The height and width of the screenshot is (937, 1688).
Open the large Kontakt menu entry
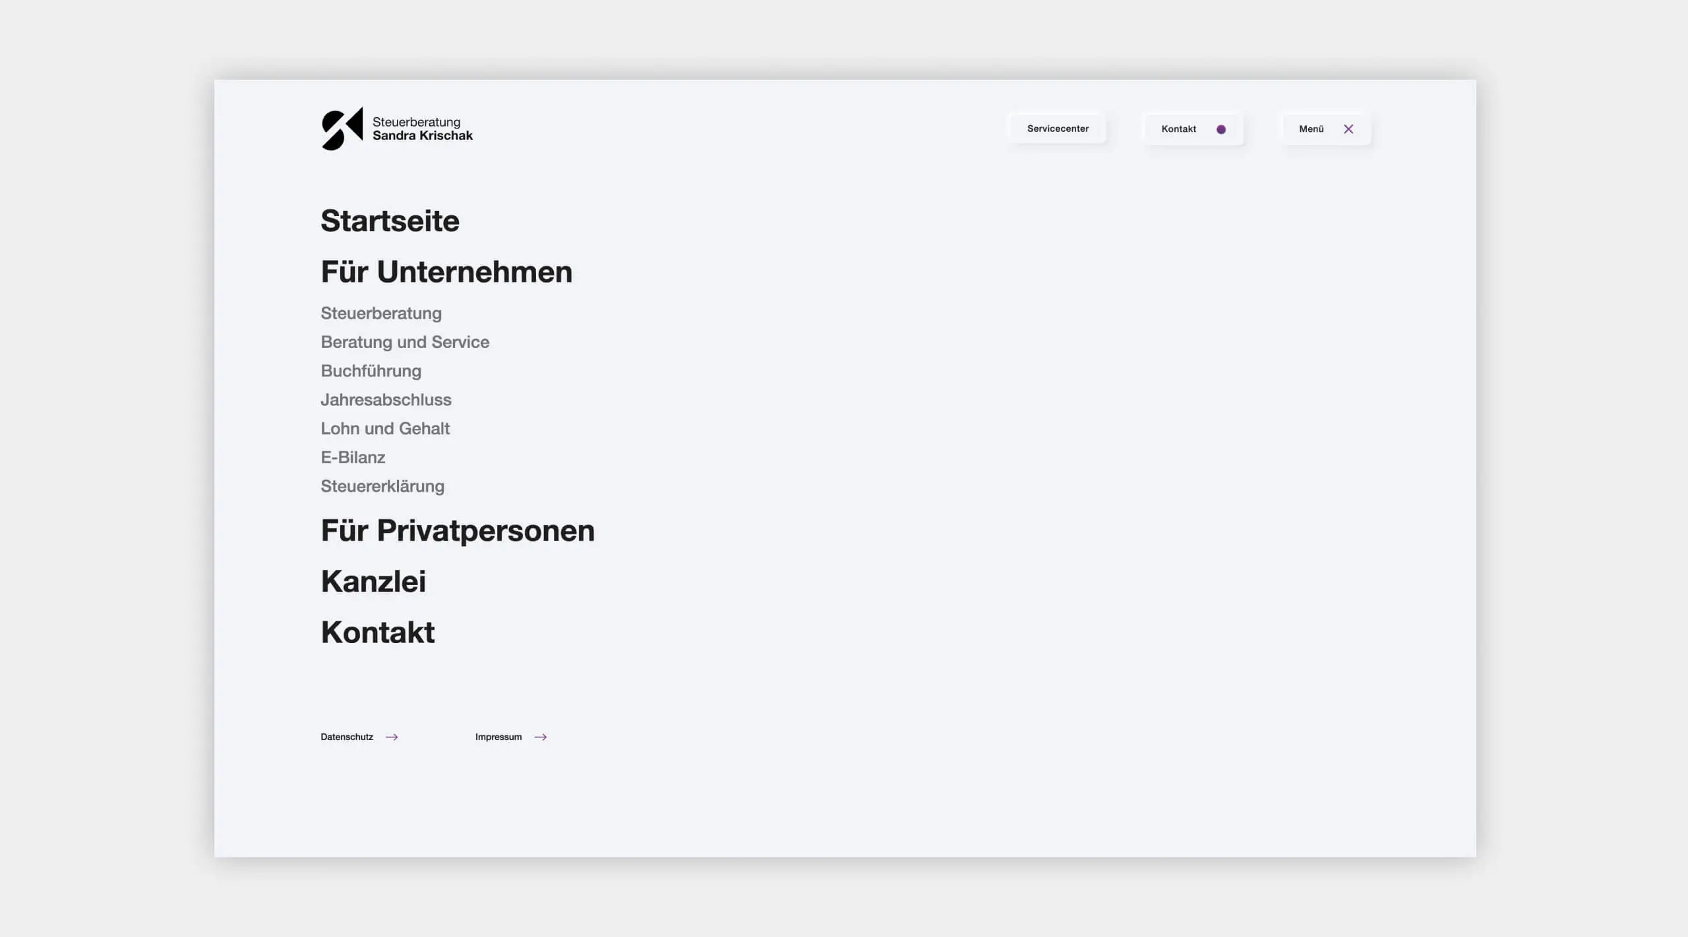[x=378, y=633]
